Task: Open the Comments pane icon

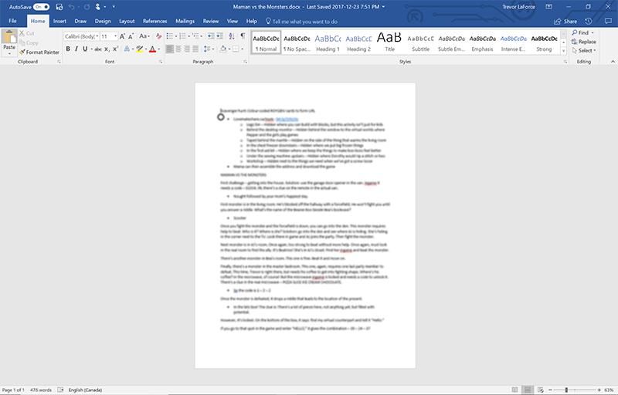Action: click(x=608, y=22)
